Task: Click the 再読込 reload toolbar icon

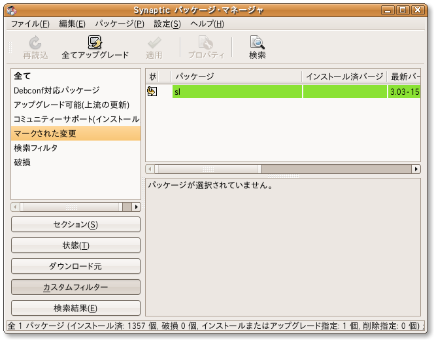Action: coord(35,42)
